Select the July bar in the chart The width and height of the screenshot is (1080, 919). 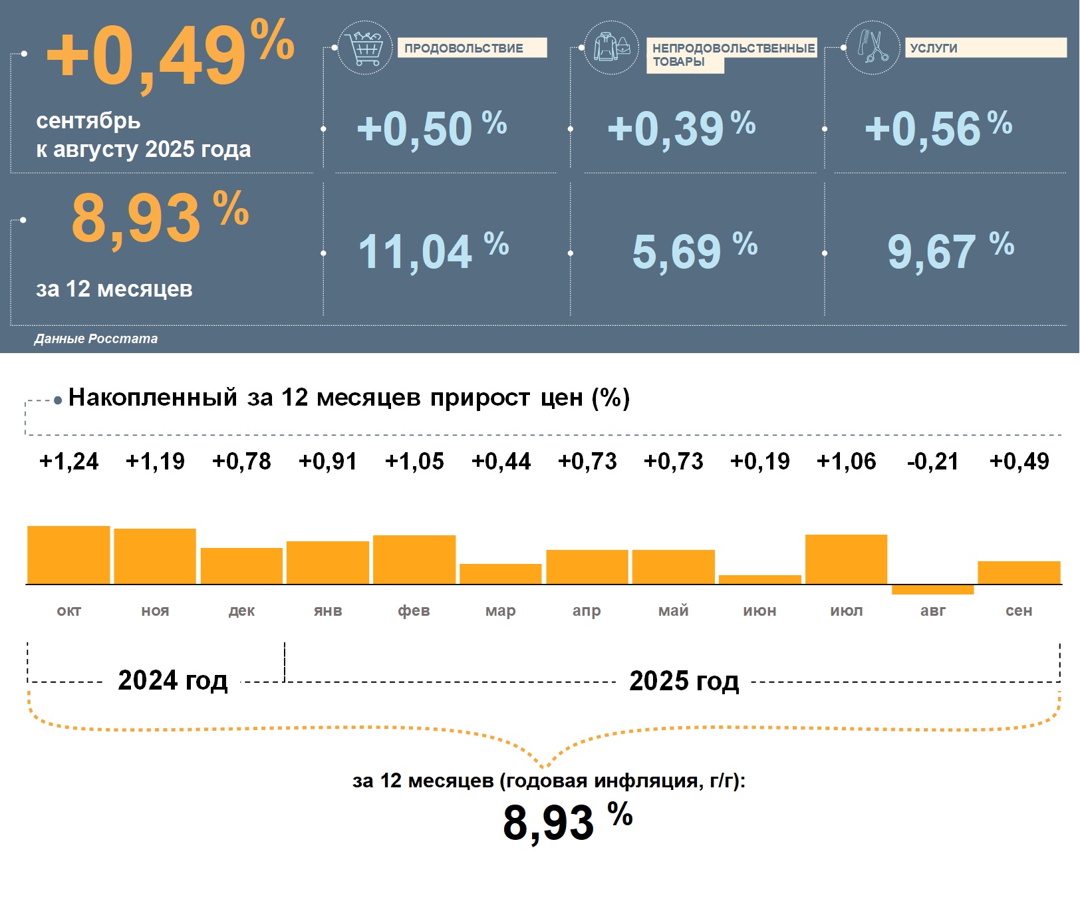tap(846, 559)
